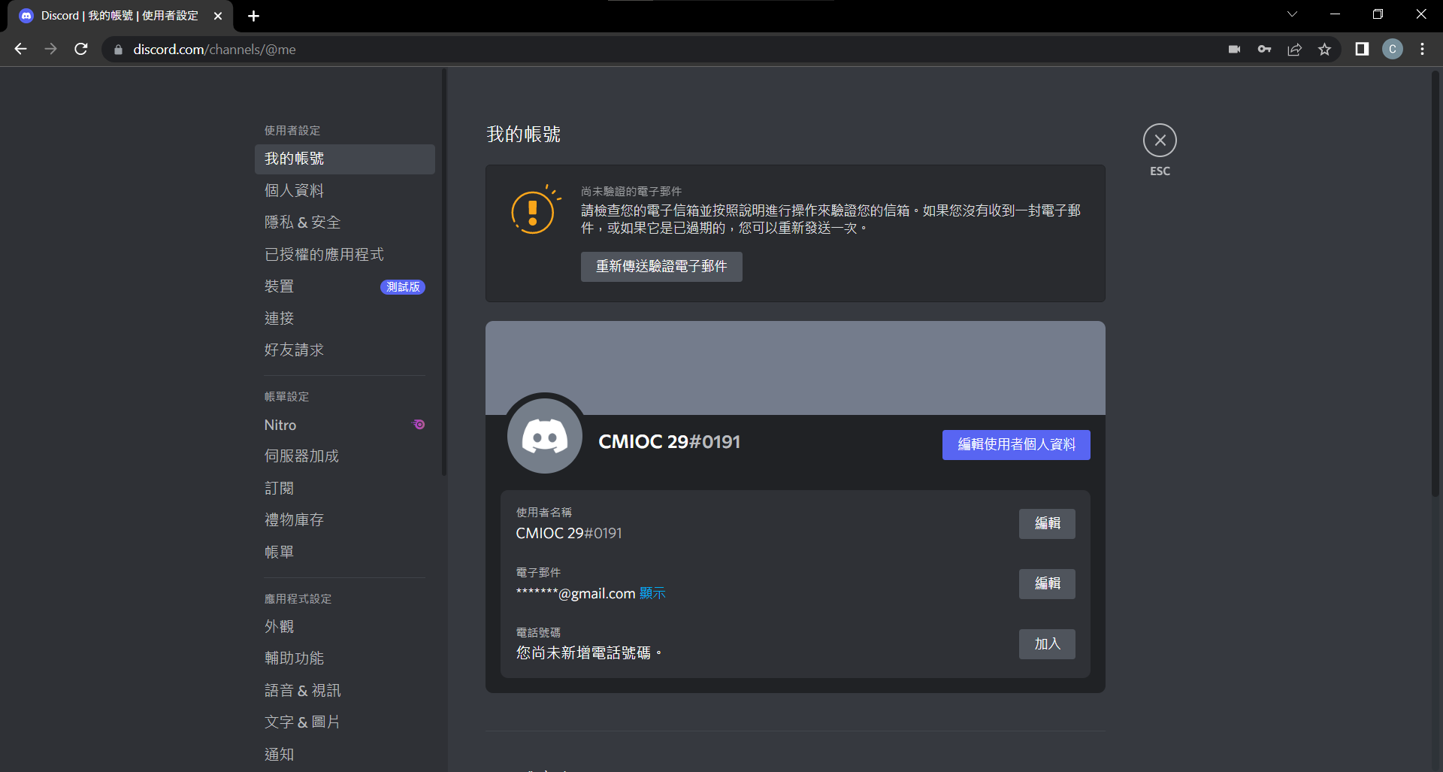Open the password key icon
1443x772 pixels.
[1264, 49]
